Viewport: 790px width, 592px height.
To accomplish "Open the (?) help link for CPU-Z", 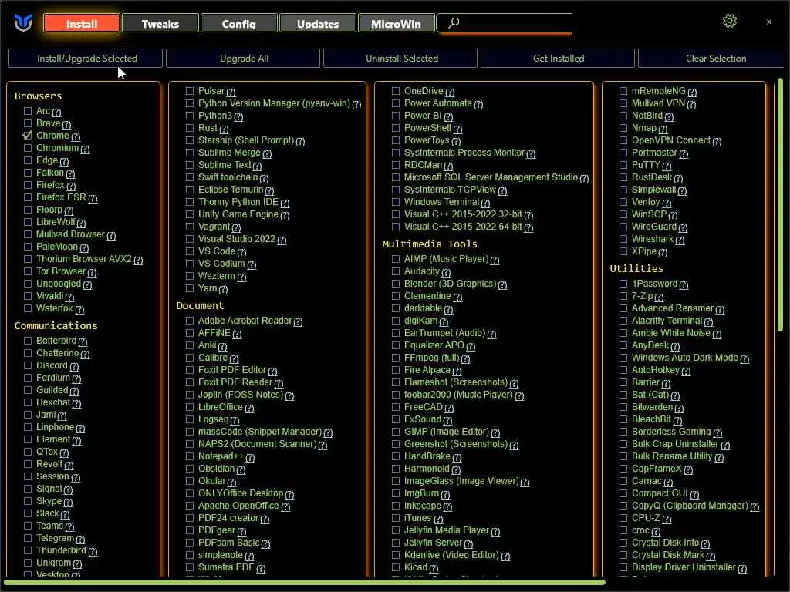I will pyautogui.click(x=667, y=519).
